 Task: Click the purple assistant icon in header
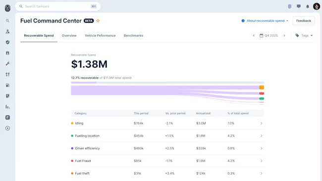click(290, 6)
